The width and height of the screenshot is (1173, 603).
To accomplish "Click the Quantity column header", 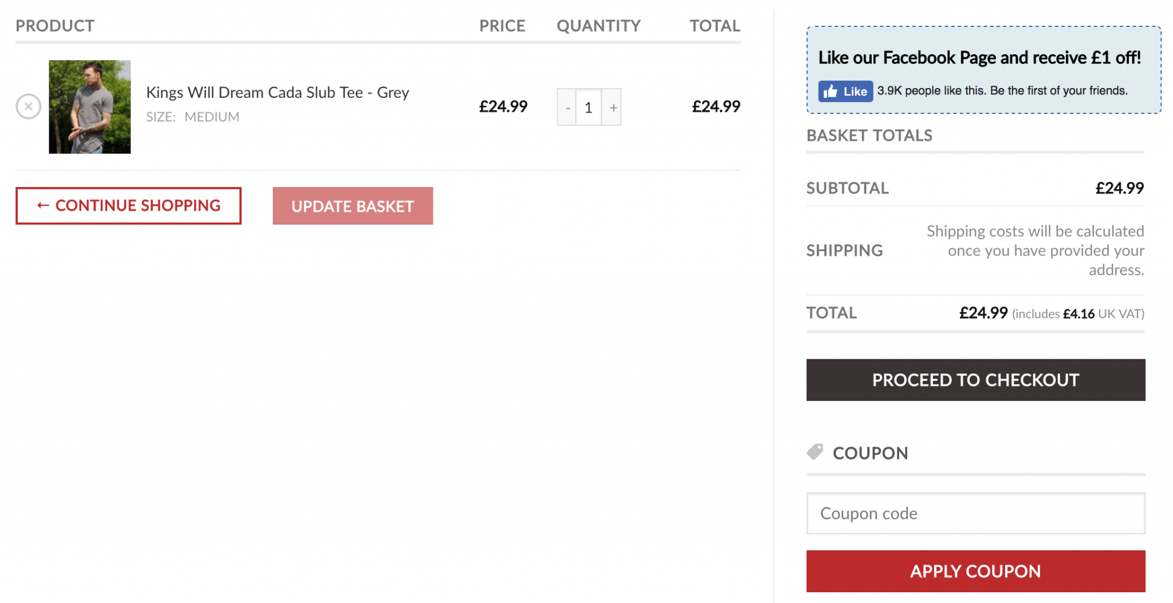I will [x=599, y=26].
